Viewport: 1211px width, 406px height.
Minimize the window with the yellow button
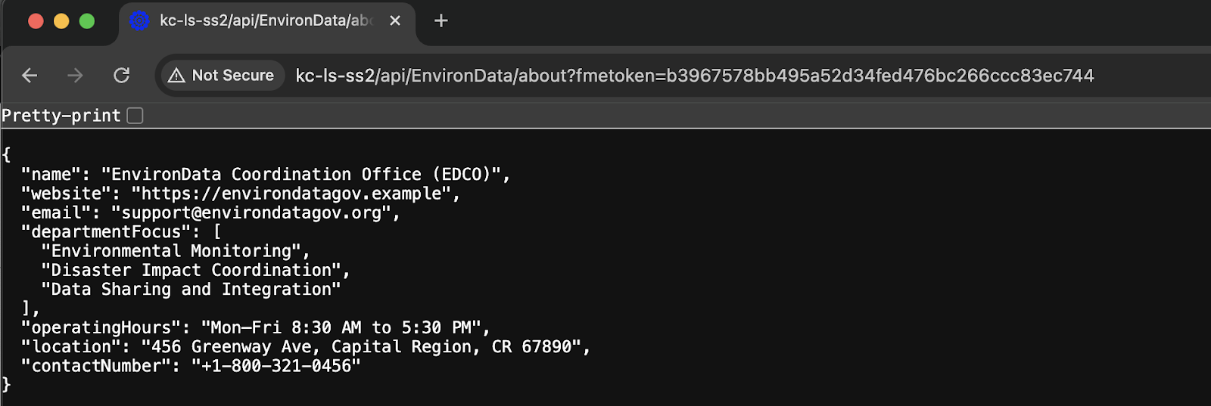coord(61,21)
